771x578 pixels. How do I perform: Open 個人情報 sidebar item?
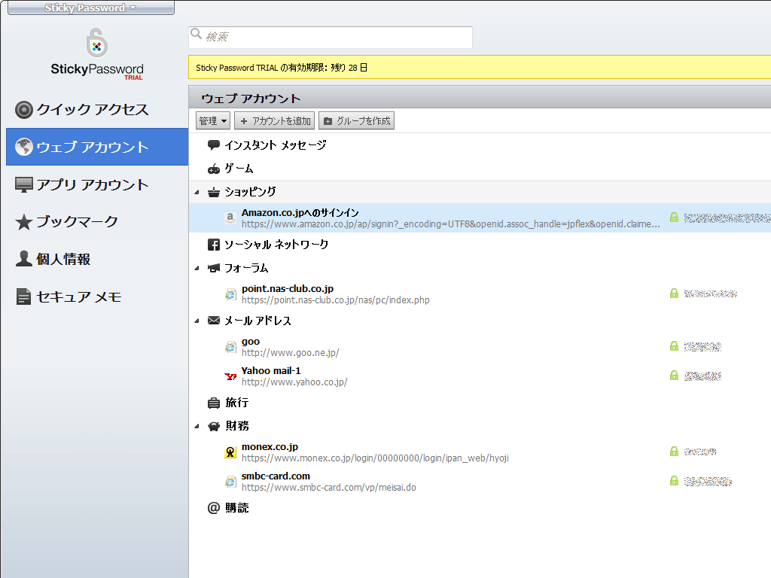pos(97,259)
